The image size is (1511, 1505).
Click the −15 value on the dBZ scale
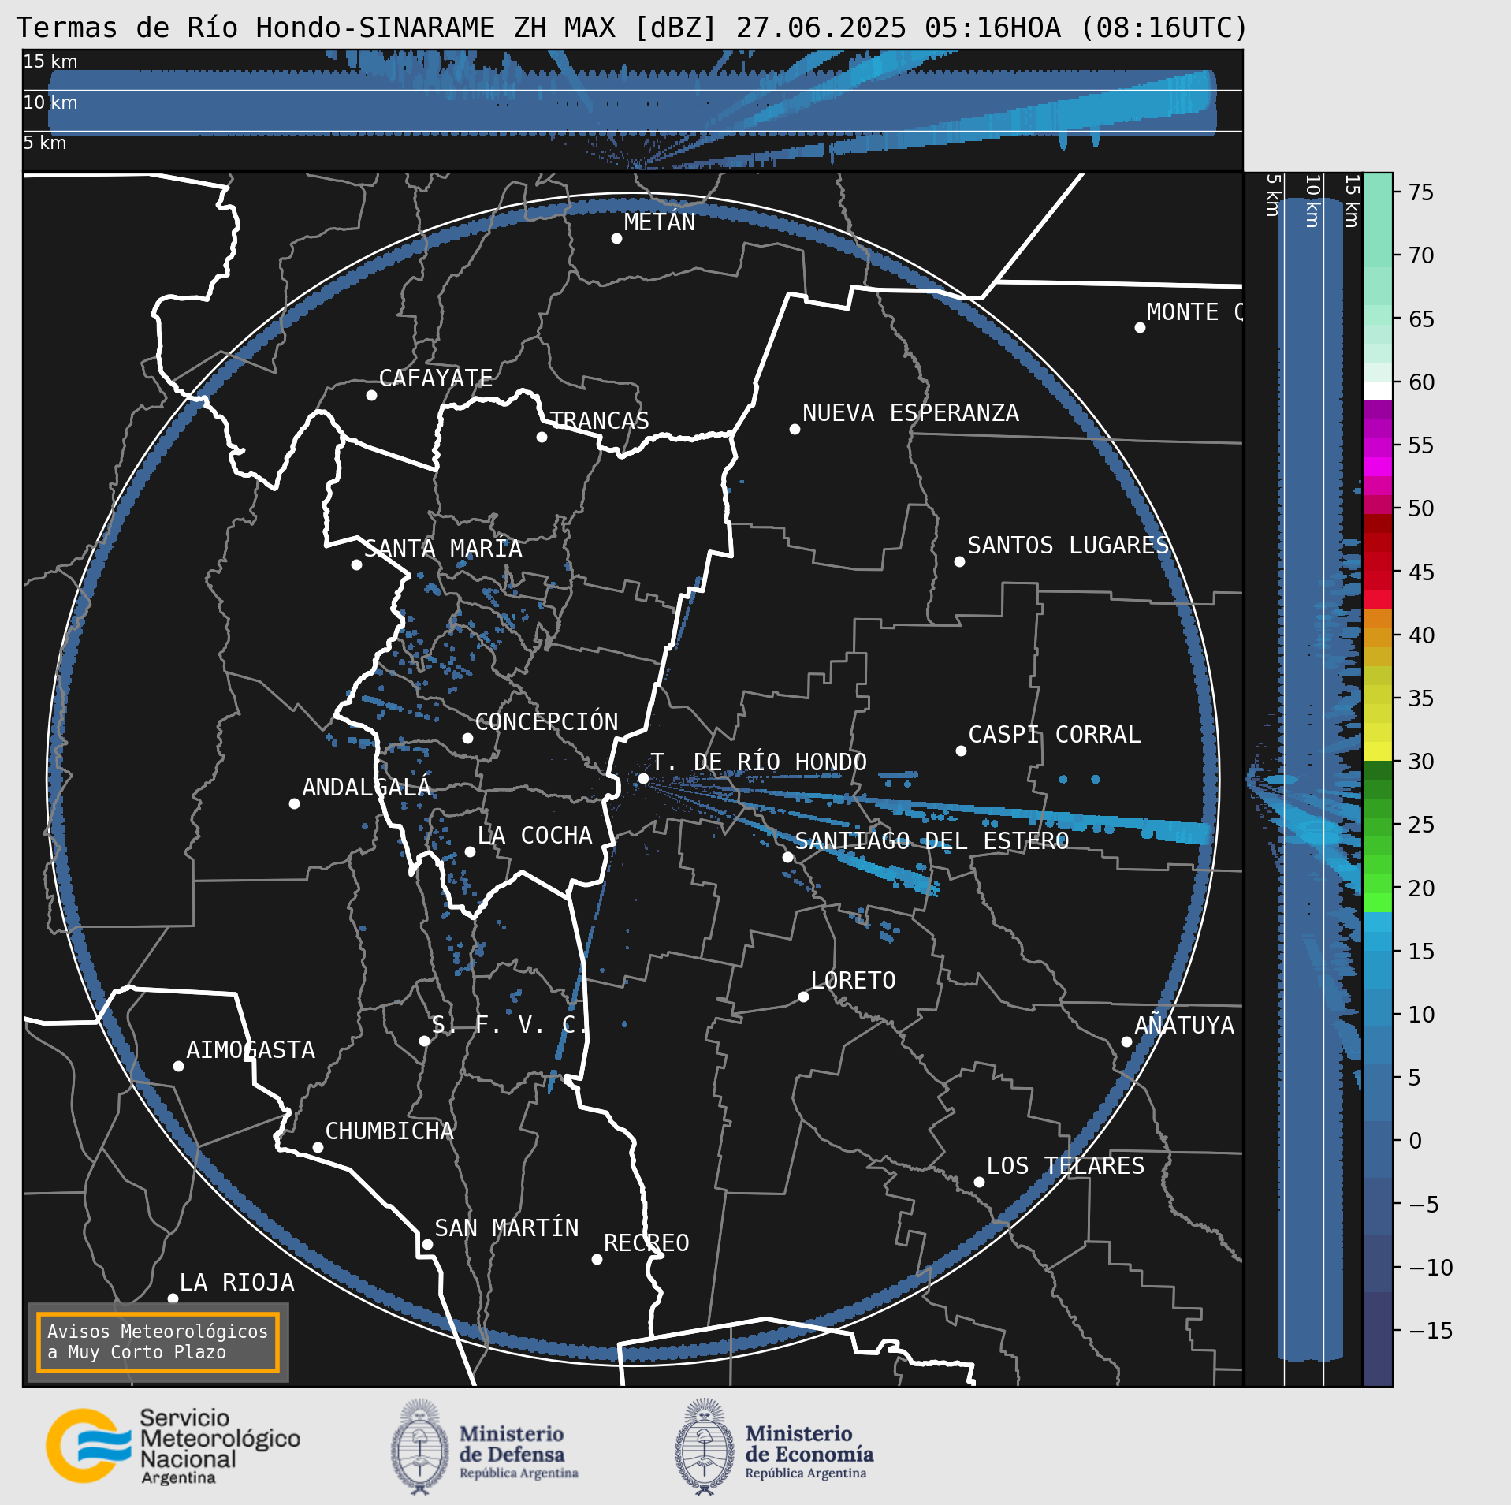(x=1431, y=1331)
